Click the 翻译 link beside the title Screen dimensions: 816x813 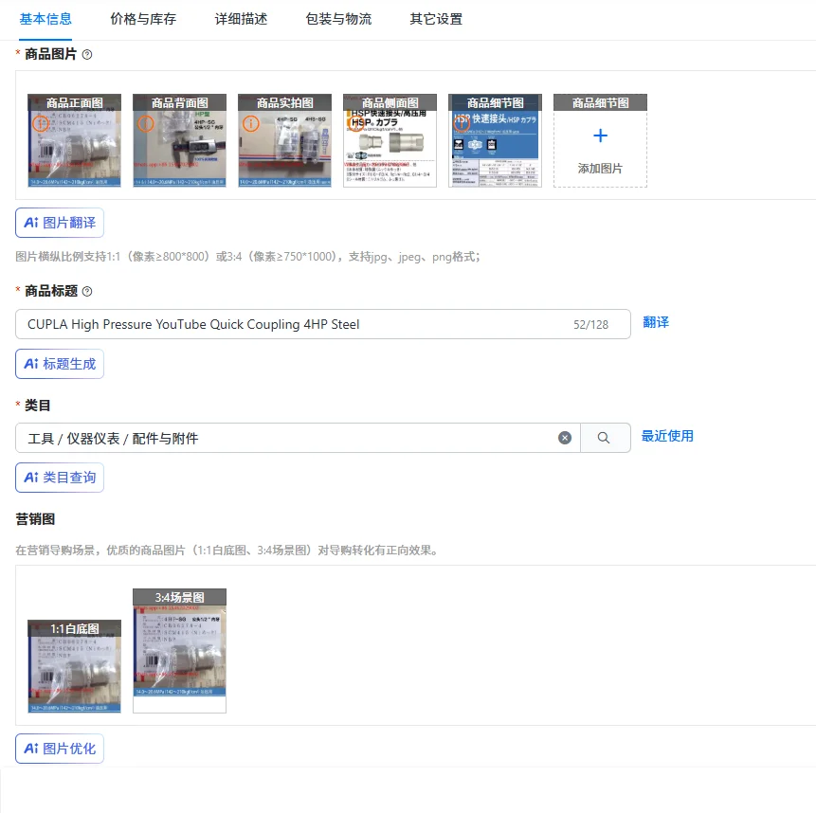pos(656,322)
